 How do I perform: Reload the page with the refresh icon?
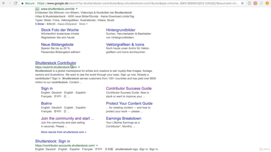coord(16,3)
